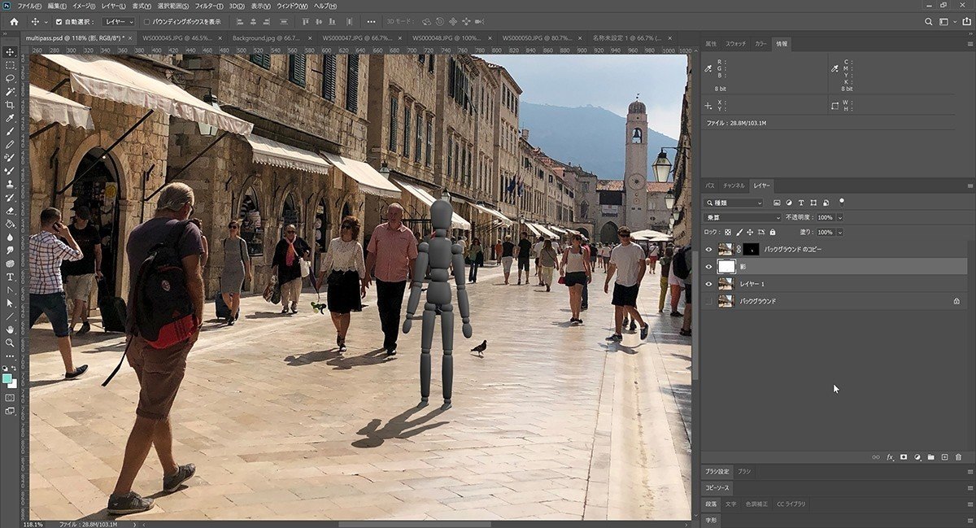Open the 塗り fill slider dropdown arrow
This screenshot has height=528, width=976.
click(840, 232)
